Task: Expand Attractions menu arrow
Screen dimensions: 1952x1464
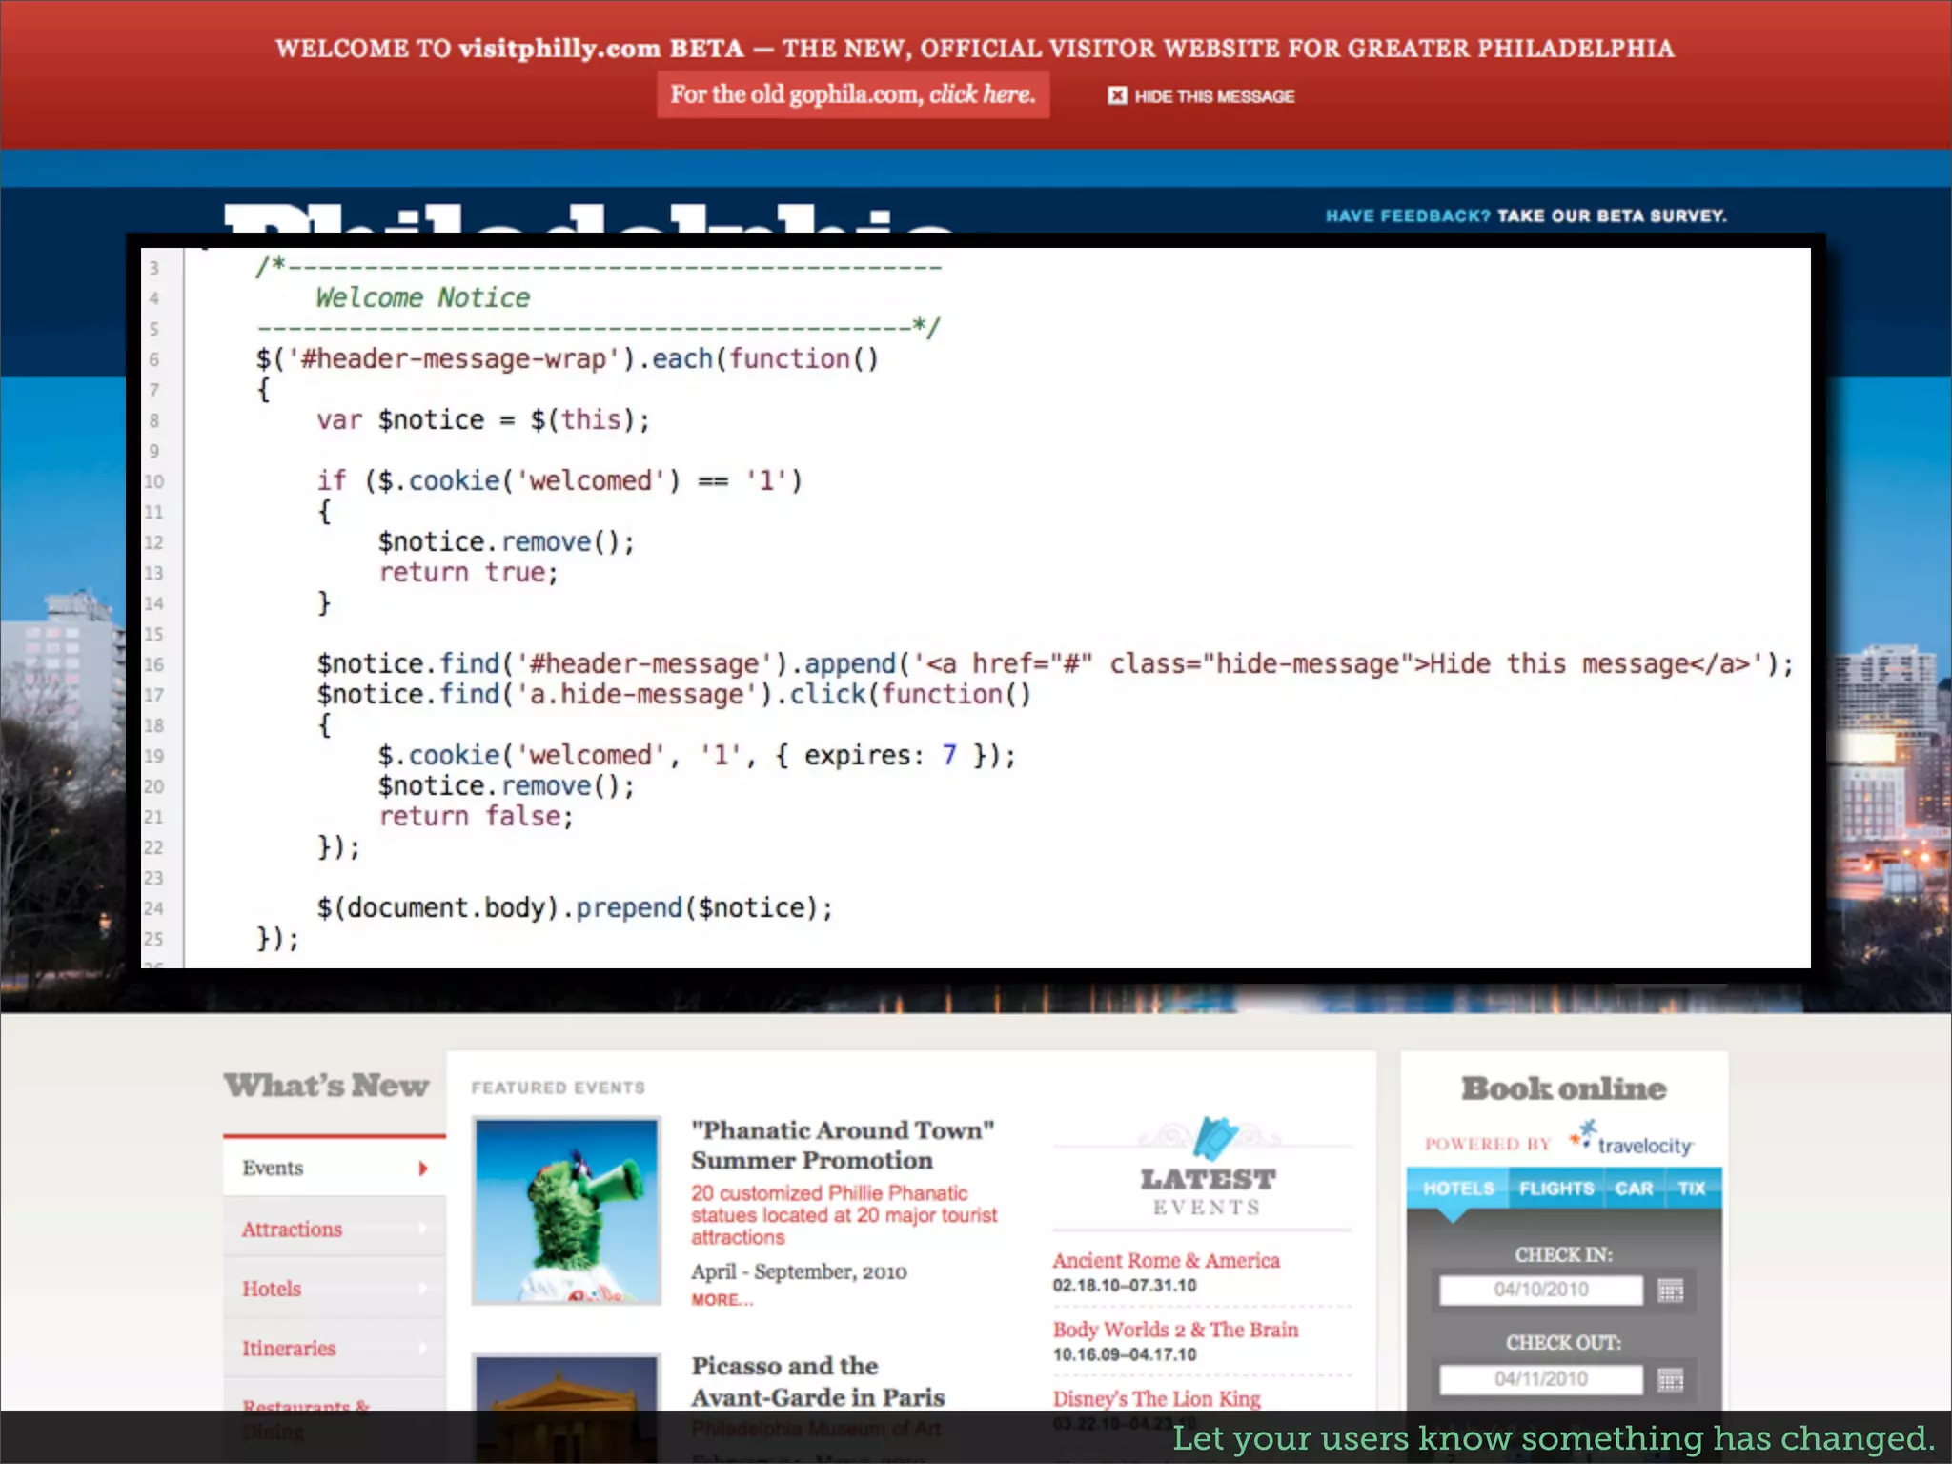Action: [423, 1230]
